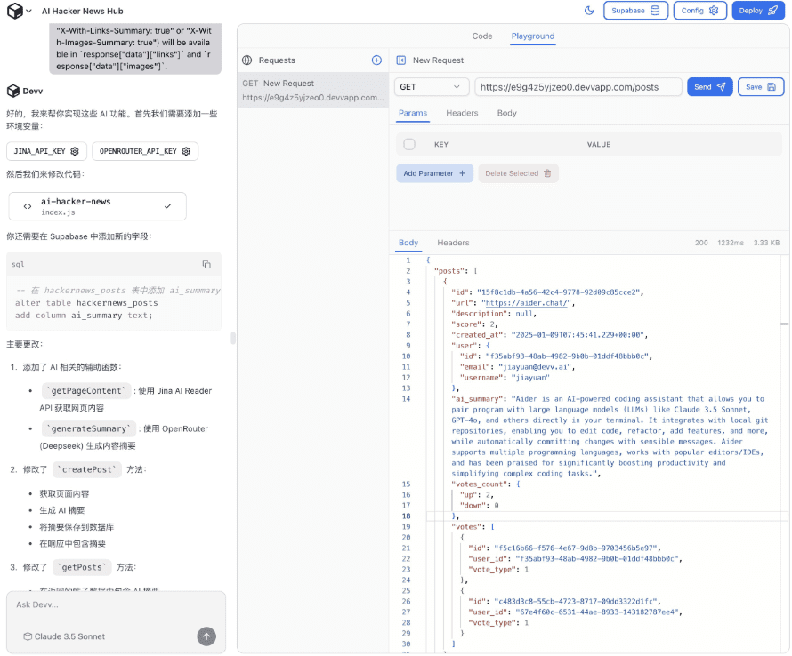This screenshot has width=792, height=656.
Task: Click the database icon on Supabase button
Action: (655, 11)
